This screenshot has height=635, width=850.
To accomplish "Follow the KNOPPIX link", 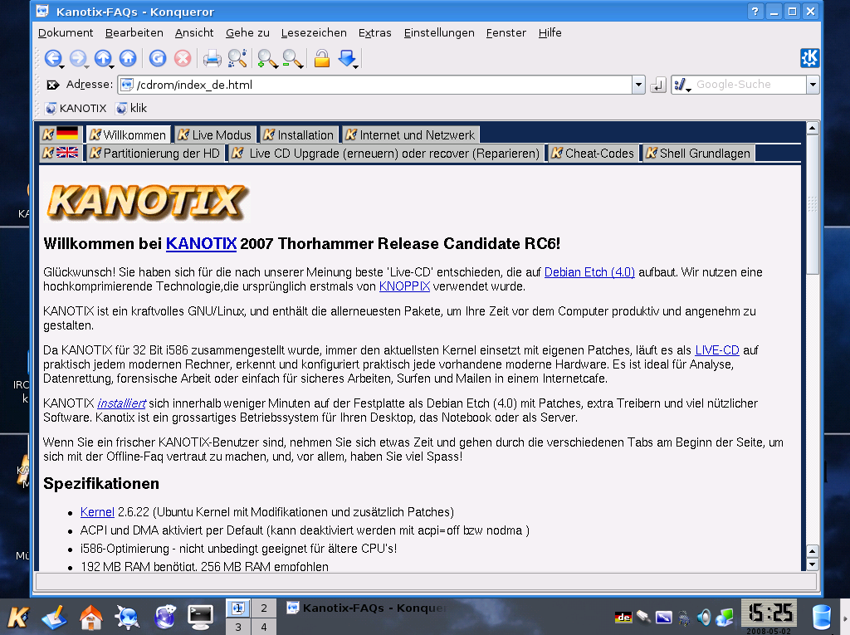I will tap(404, 286).
